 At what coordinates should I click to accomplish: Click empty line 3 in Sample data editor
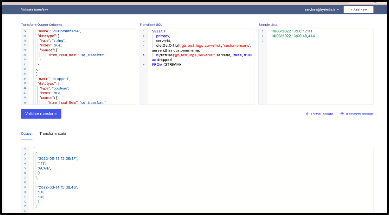point(320,41)
